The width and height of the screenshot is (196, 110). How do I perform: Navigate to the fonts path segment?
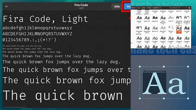pos(149,8)
